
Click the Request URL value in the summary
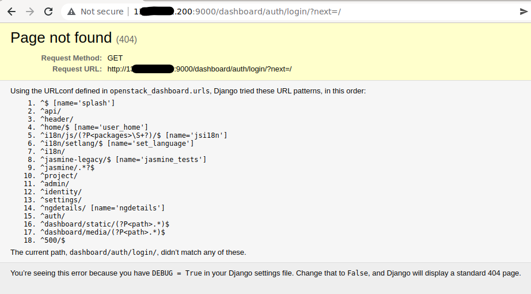[199, 69]
